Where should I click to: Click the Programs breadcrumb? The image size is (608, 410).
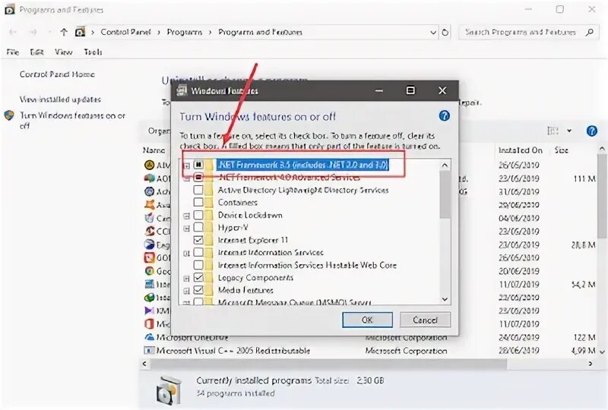(x=184, y=32)
